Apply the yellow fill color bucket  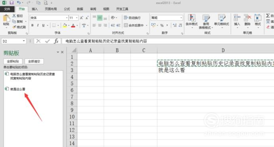click(x=65, y=25)
